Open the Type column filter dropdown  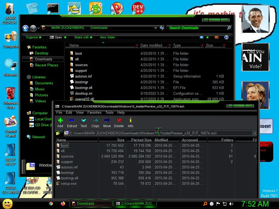pos(202,45)
